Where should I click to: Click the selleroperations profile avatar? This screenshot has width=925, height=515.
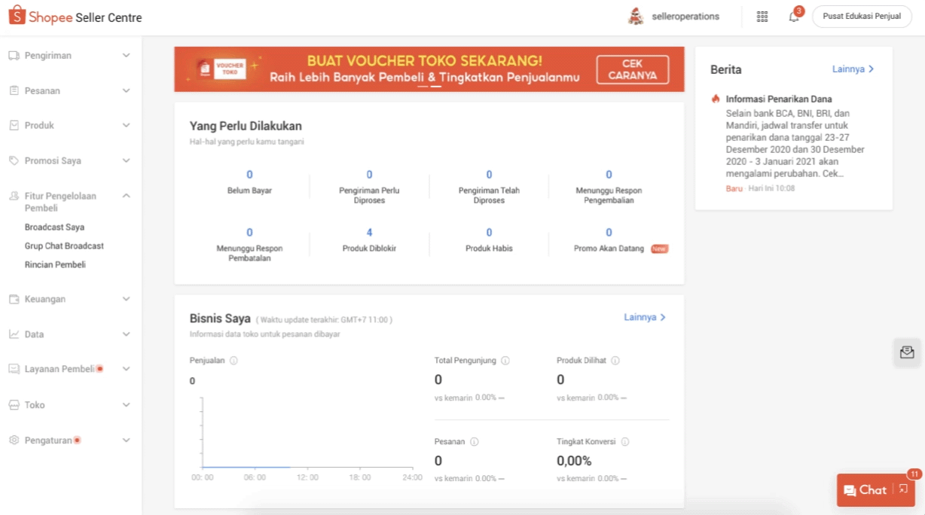click(x=636, y=17)
